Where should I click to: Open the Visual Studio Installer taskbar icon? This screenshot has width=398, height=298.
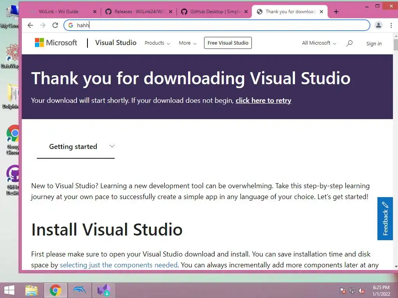[x=103, y=290]
